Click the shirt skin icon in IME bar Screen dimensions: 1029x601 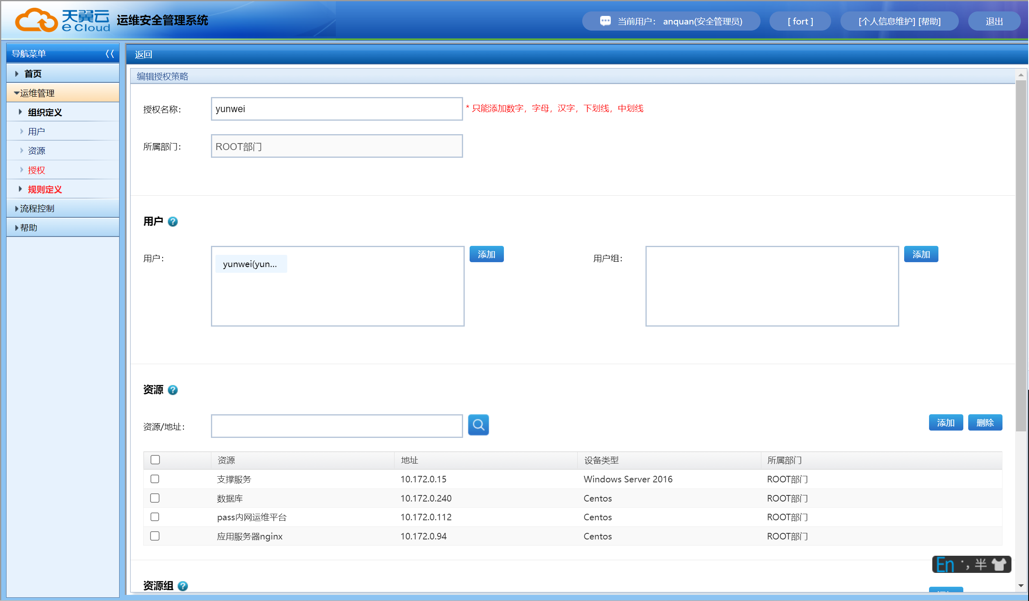999,565
